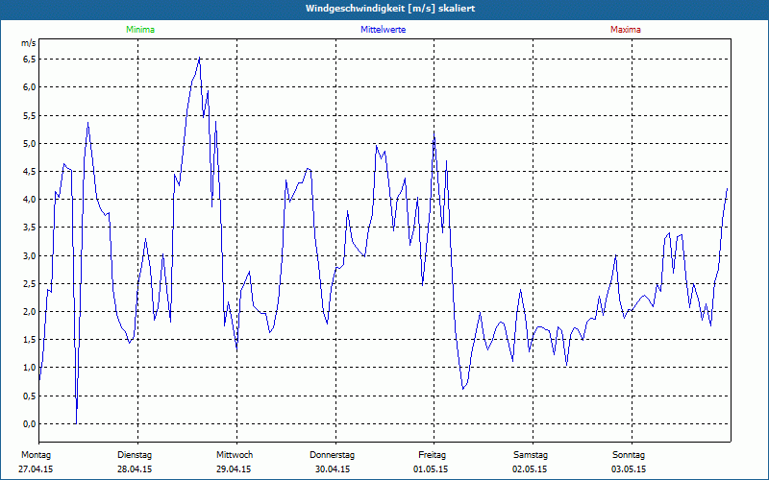Click the 6,5 m/s peak on Tuesday's curve
The width and height of the screenshot is (769, 480).
[x=199, y=58]
